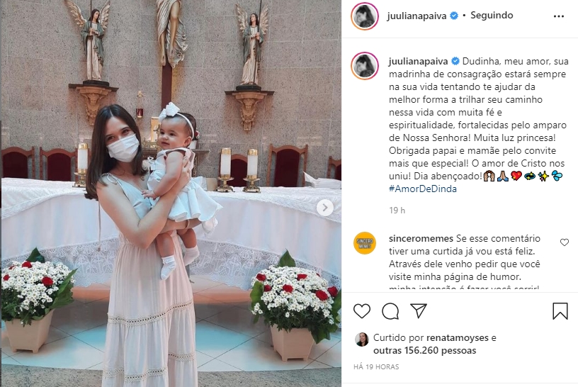Open the renatamoyses small avatar
This screenshot has height=387, width=578.
pos(362,340)
